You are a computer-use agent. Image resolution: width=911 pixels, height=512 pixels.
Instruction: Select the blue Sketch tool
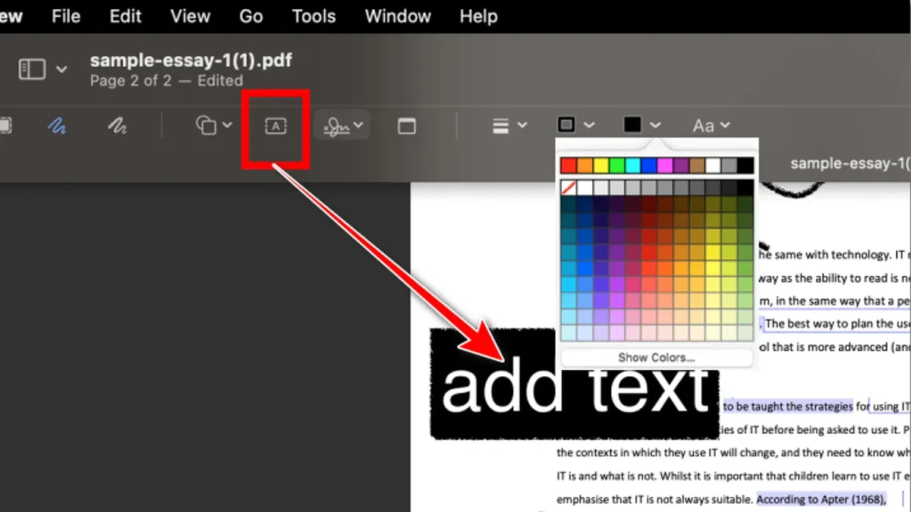[57, 126]
